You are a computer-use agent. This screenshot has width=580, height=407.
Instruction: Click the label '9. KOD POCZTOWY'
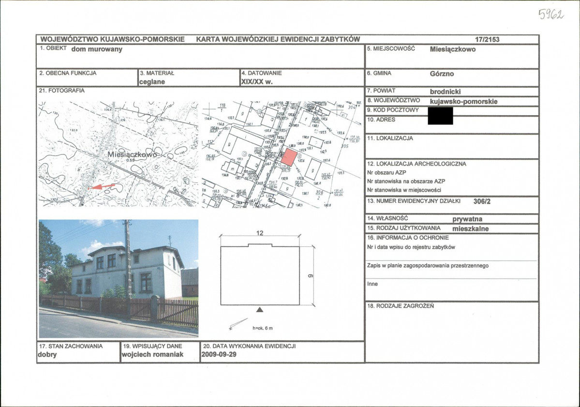(x=393, y=110)
